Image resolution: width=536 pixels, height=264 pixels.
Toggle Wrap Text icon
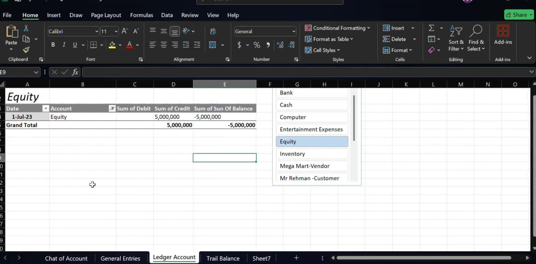pyautogui.click(x=213, y=31)
